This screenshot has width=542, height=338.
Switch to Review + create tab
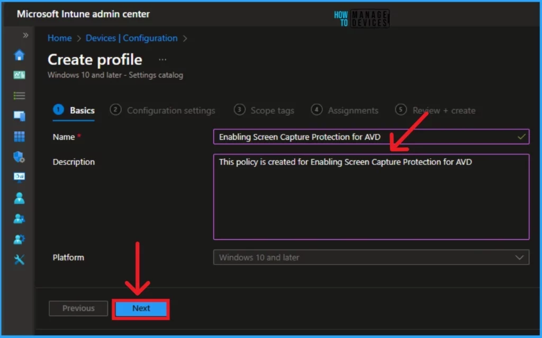click(x=435, y=110)
